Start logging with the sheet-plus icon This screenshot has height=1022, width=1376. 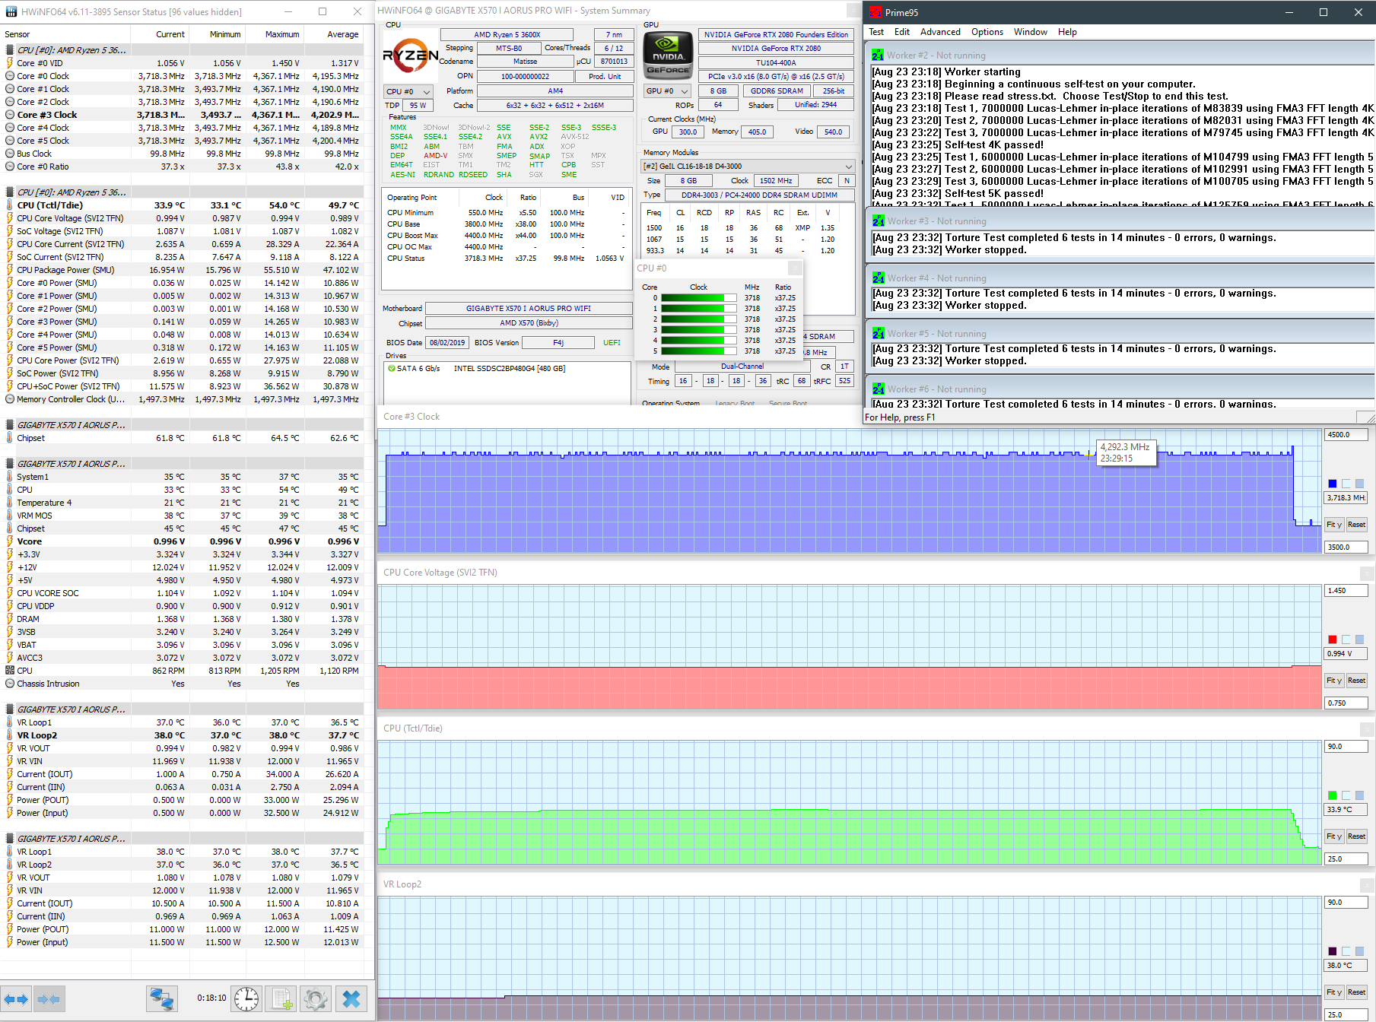tap(281, 998)
